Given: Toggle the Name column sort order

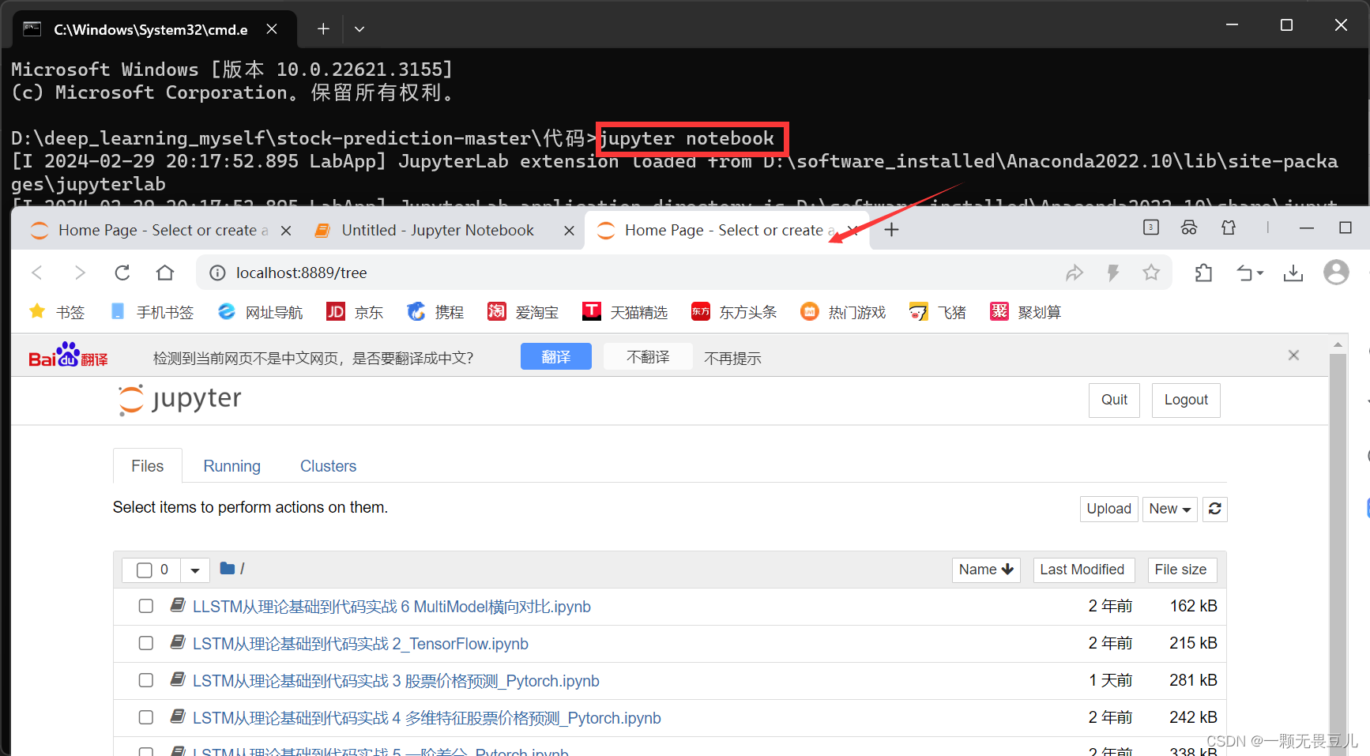Looking at the screenshot, I should 985,570.
